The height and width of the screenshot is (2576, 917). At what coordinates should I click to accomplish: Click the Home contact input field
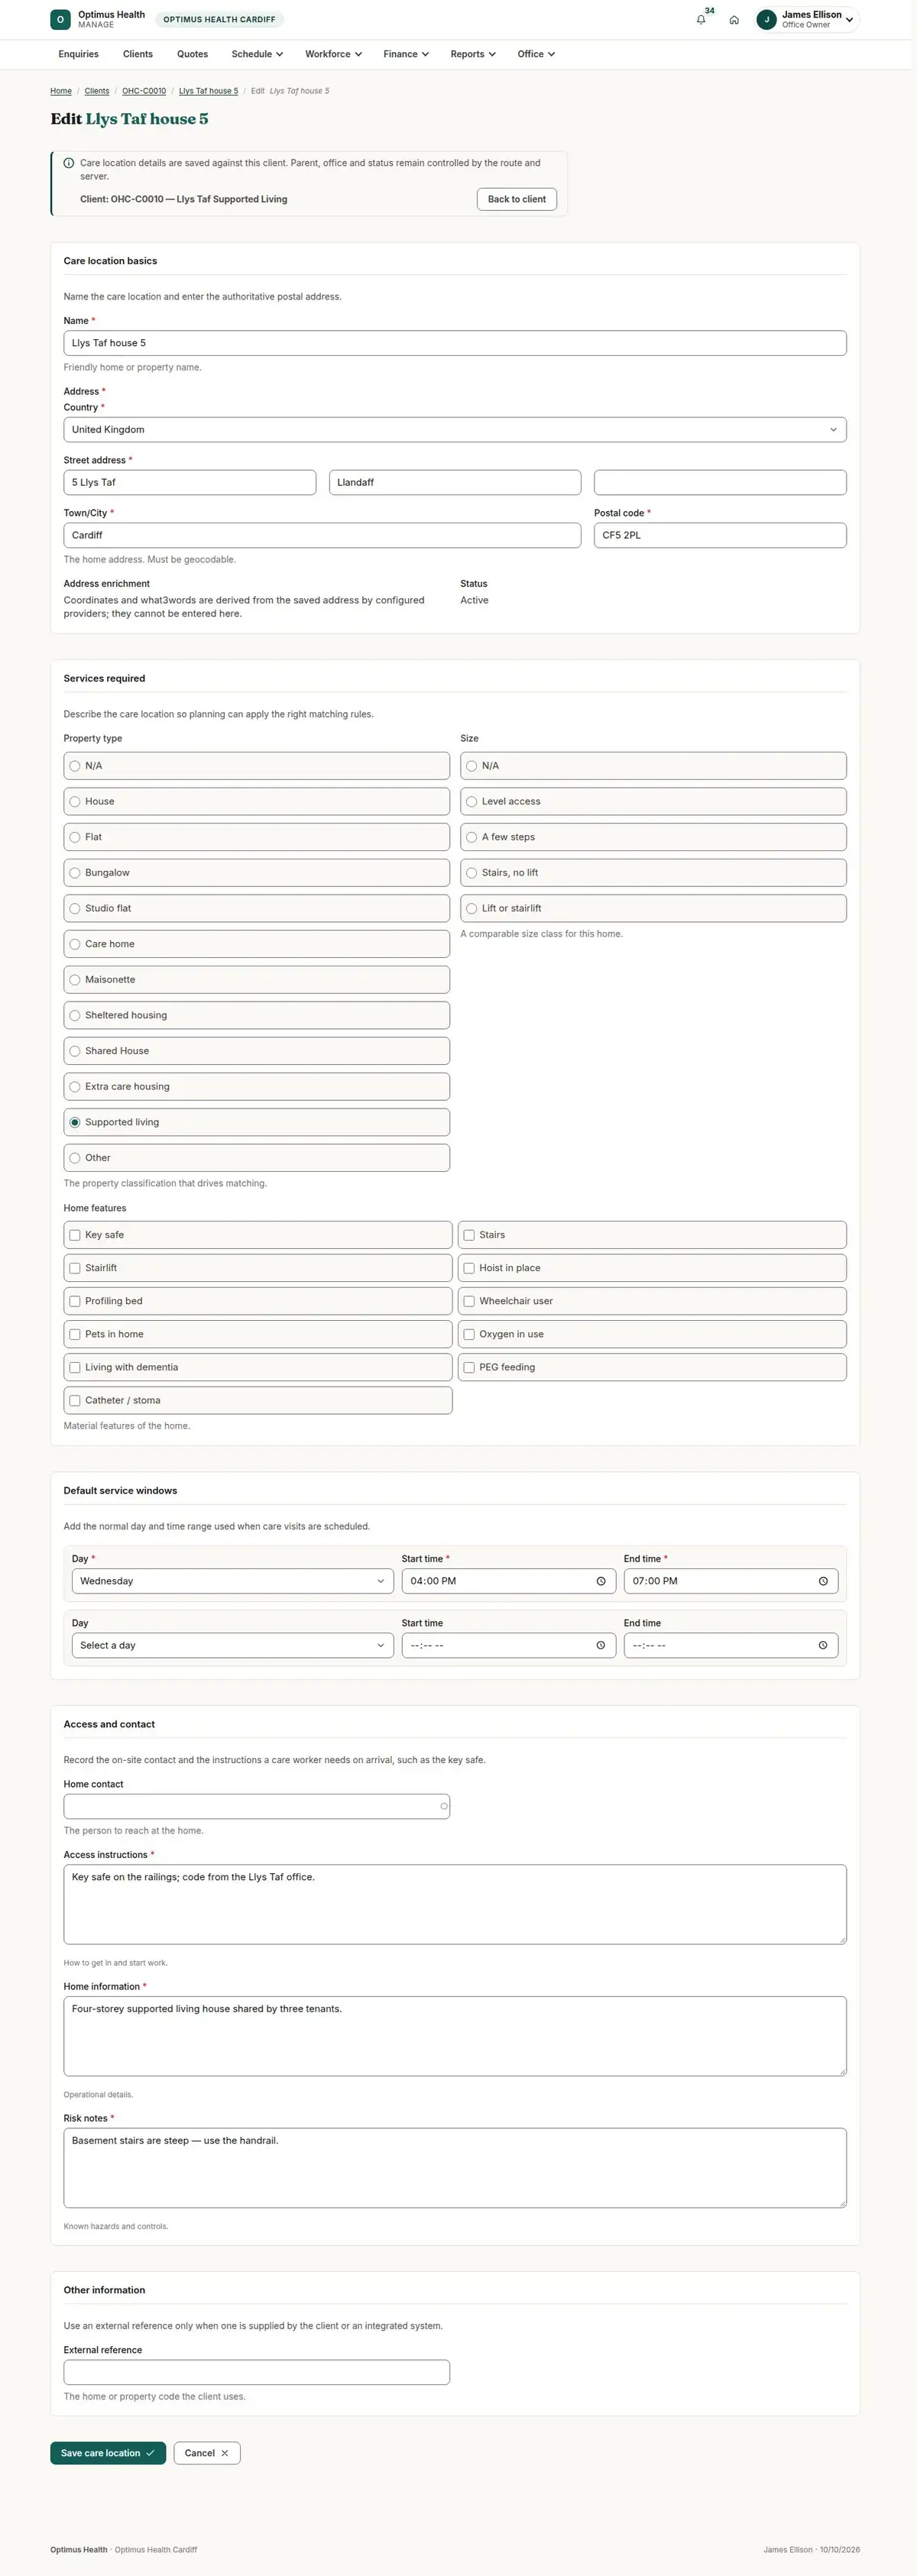click(257, 1806)
